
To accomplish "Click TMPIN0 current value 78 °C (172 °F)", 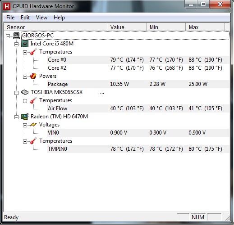I will coord(127,149).
